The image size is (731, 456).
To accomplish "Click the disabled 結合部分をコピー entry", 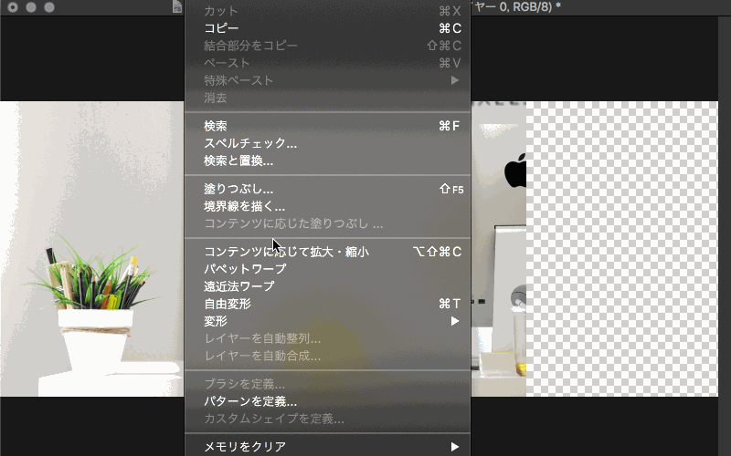I will coord(327,46).
